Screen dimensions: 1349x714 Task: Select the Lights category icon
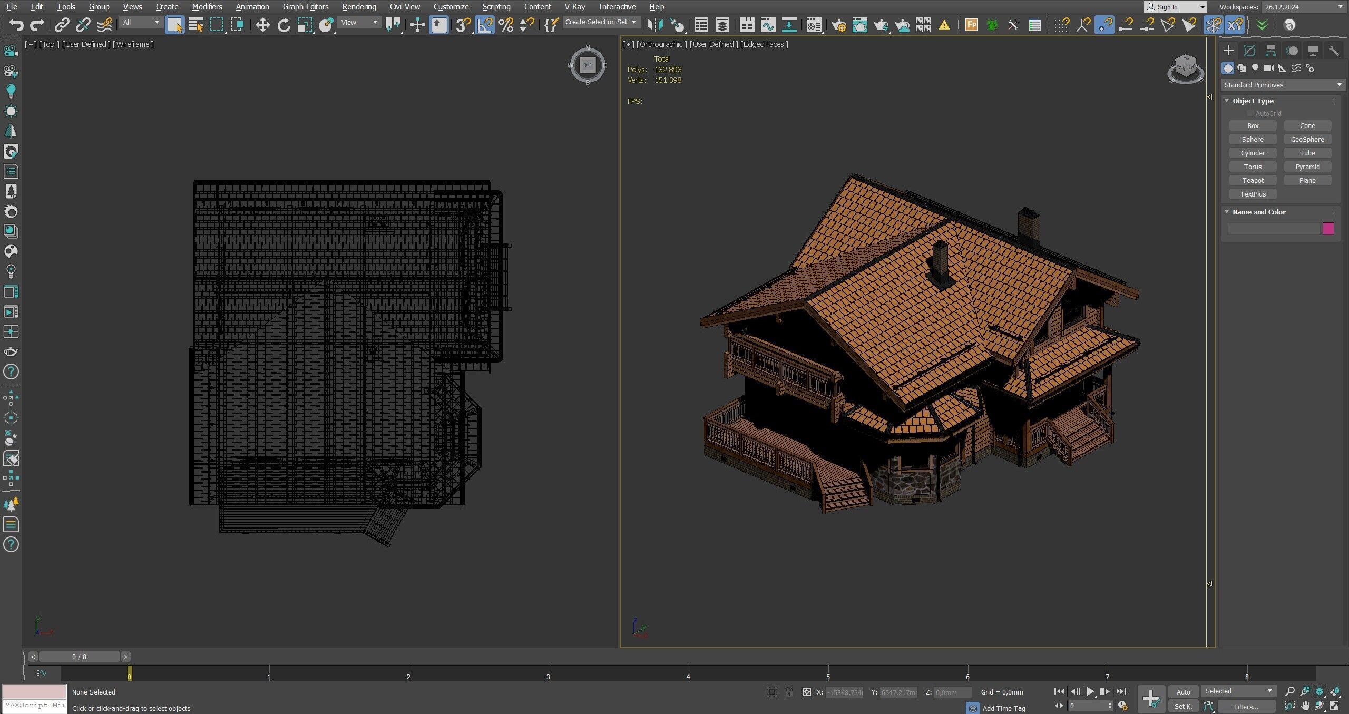[x=1255, y=68]
